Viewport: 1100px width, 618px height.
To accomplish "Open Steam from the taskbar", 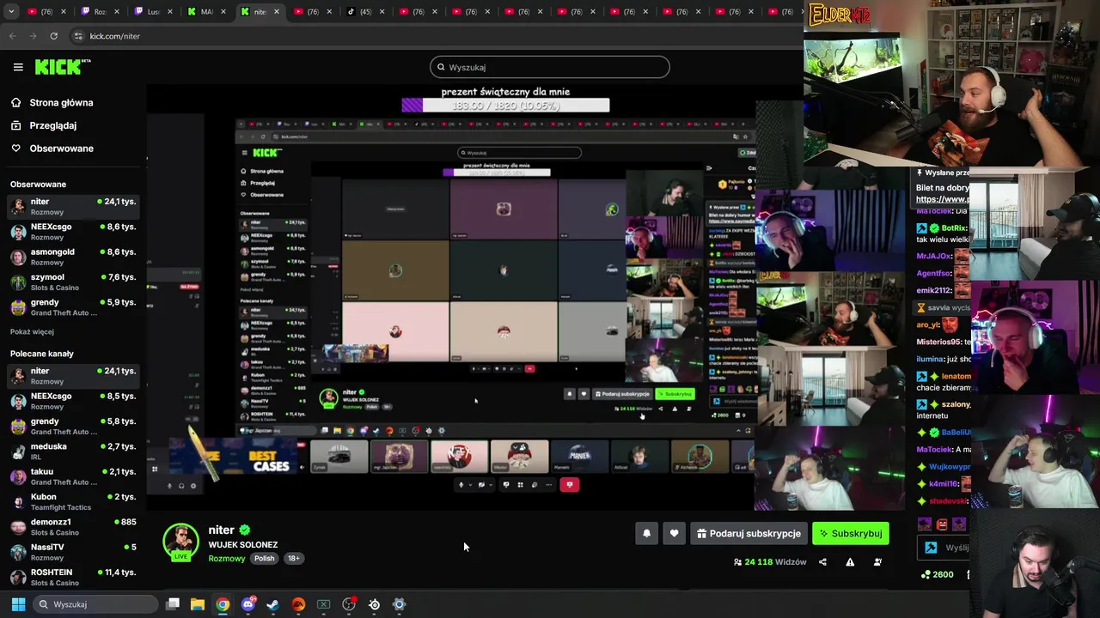I will click(x=273, y=604).
